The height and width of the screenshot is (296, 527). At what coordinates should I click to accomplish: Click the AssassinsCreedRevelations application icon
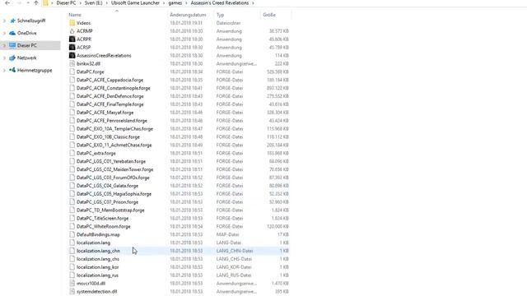pos(72,55)
